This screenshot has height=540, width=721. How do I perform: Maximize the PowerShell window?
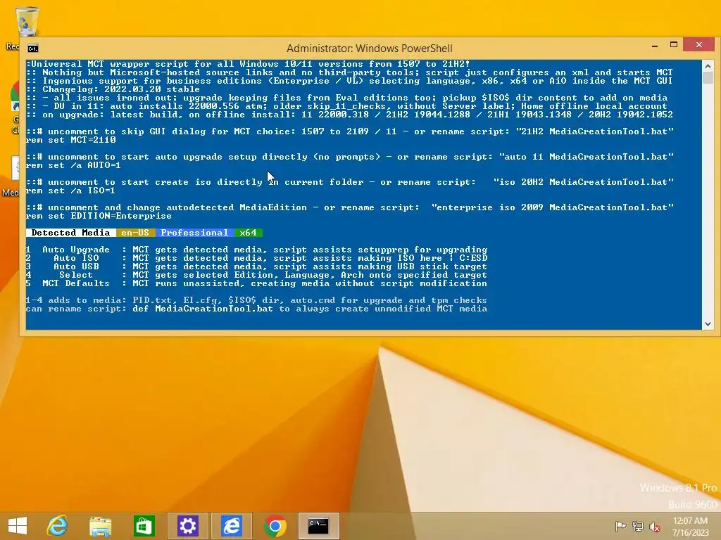coord(674,45)
